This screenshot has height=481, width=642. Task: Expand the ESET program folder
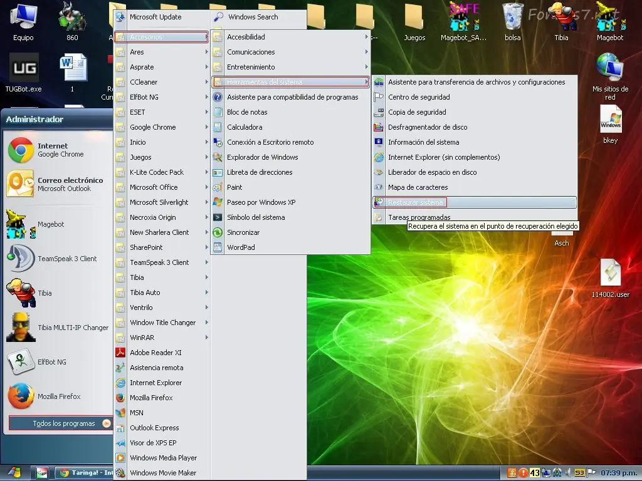tap(161, 112)
